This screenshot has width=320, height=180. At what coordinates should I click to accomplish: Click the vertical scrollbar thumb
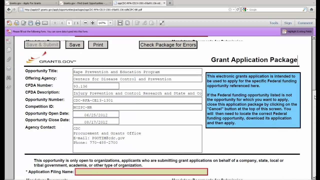click(x=314, y=65)
